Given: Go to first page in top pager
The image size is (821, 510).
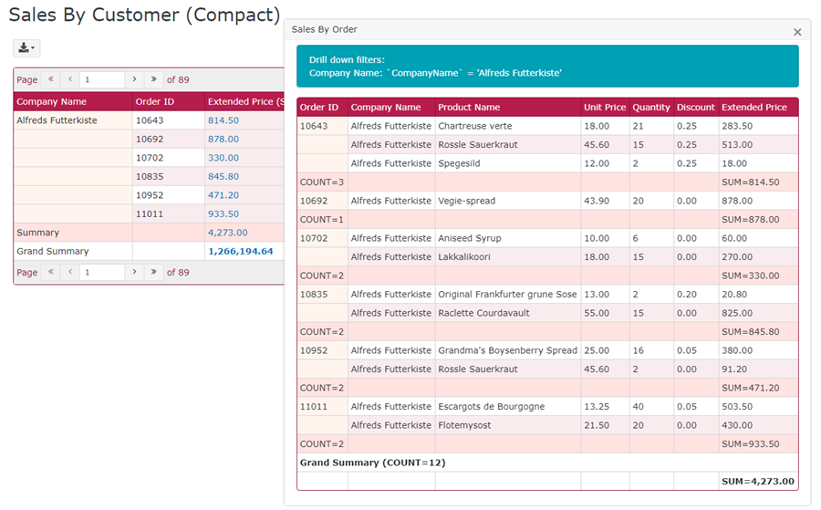Looking at the screenshot, I should (51, 79).
